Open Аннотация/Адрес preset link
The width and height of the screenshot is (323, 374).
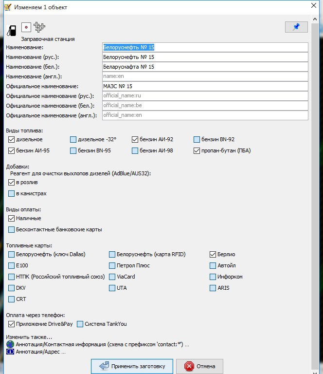[x=40, y=352]
